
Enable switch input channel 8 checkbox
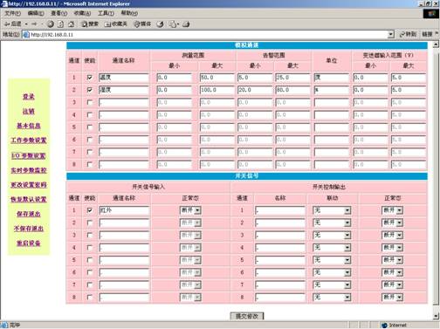(x=90, y=298)
